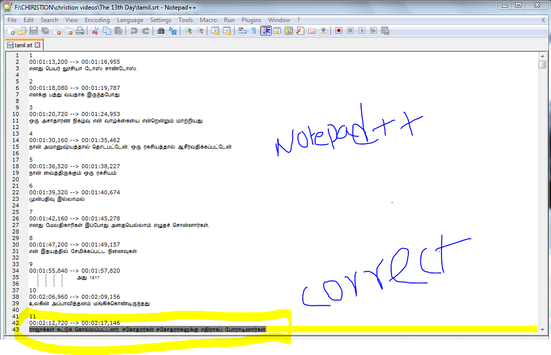This screenshot has height=355, width=551.
Task: Click the Zoom Out magnifier icon
Action: point(199,31)
